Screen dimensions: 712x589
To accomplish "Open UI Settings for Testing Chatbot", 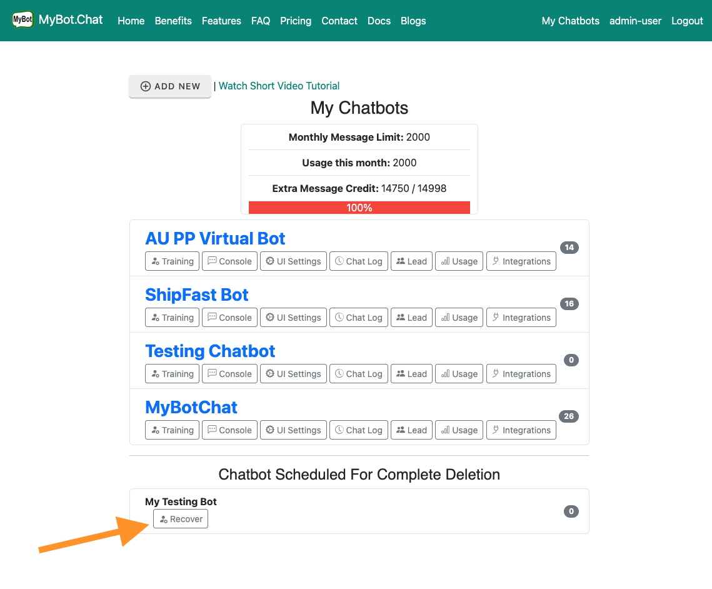I will point(293,374).
